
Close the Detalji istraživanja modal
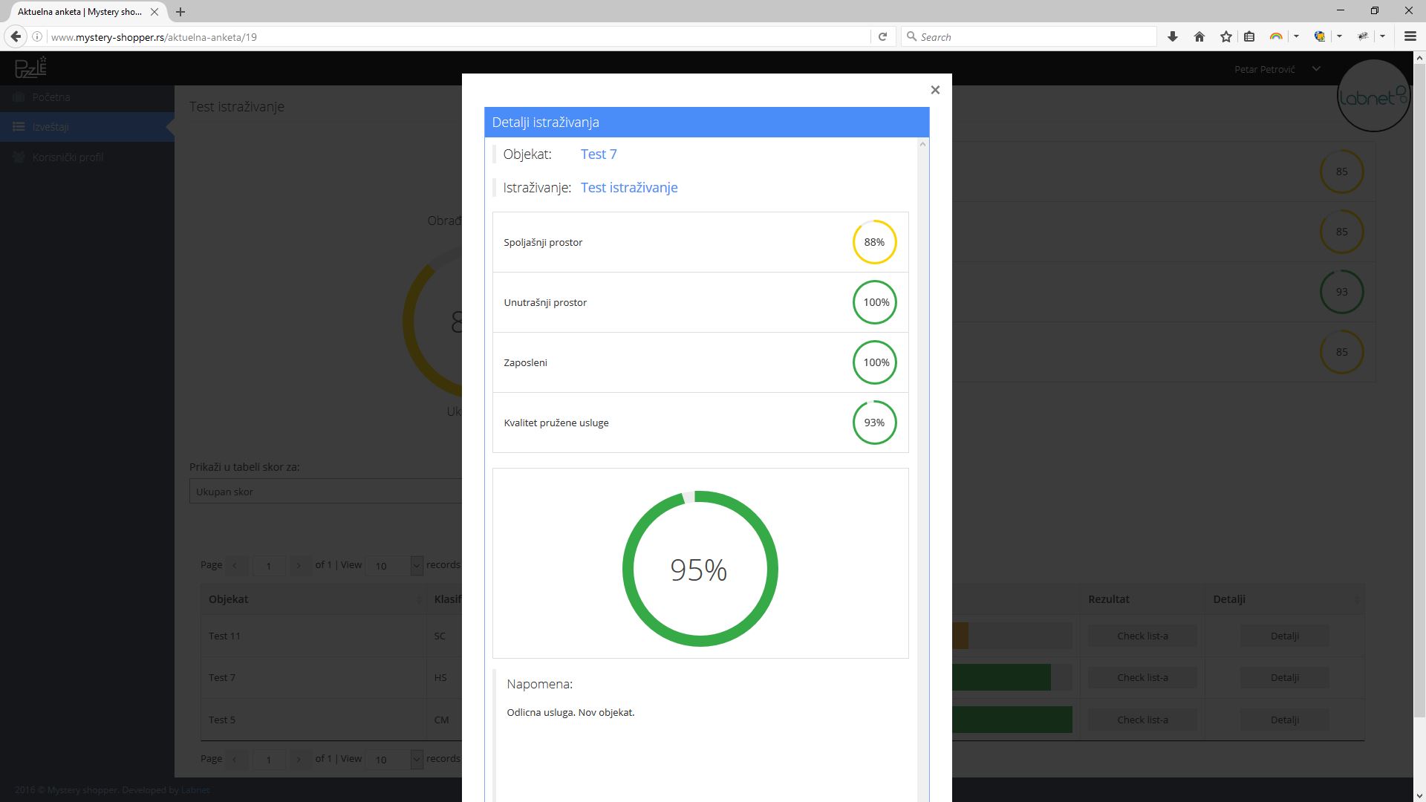click(935, 90)
